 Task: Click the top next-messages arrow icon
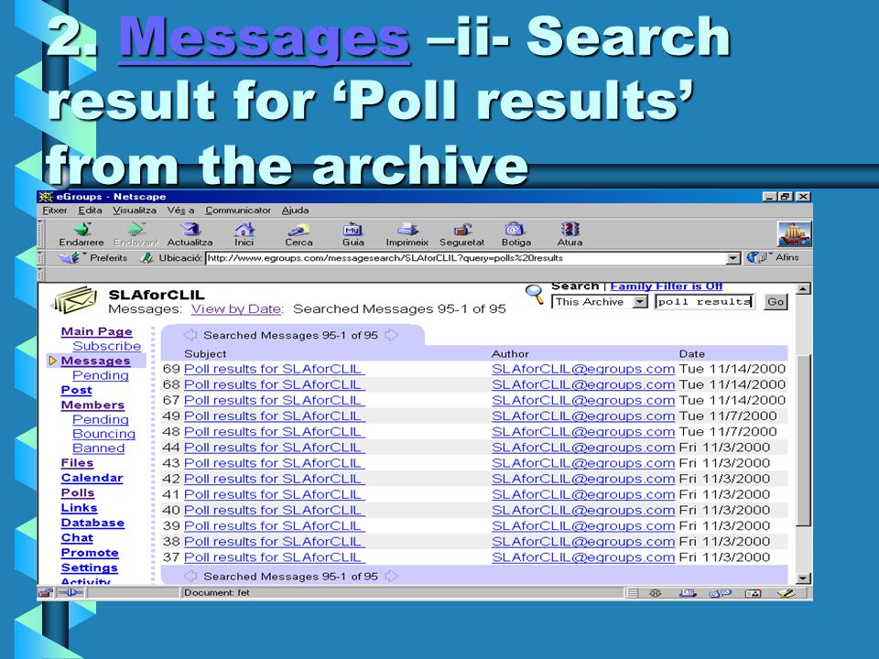(391, 335)
